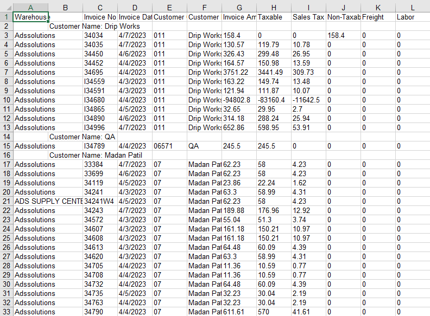The height and width of the screenshot is (316, 430).
Task: Click invoice number 34034 cell
Action: point(100,35)
